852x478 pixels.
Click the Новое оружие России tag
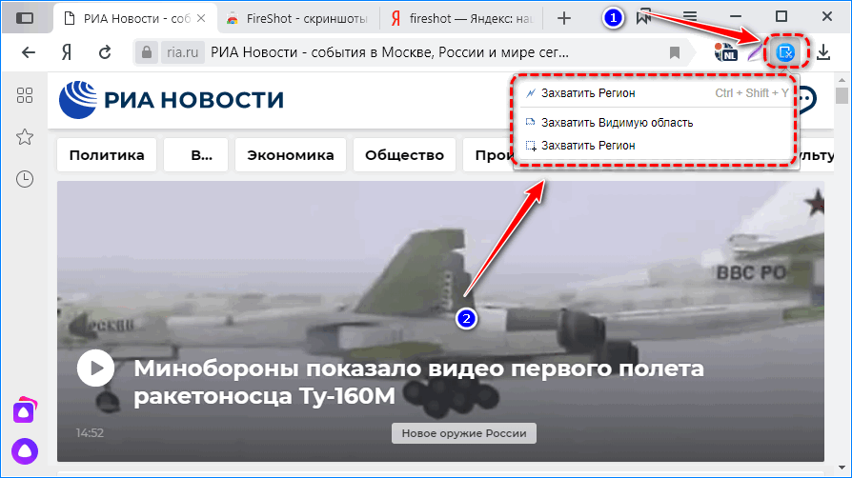[x=464, y=433]
